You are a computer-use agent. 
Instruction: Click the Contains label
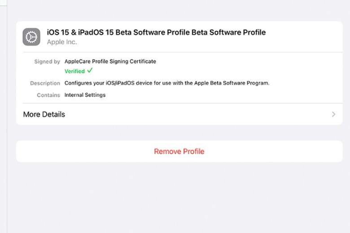point(48,95)
